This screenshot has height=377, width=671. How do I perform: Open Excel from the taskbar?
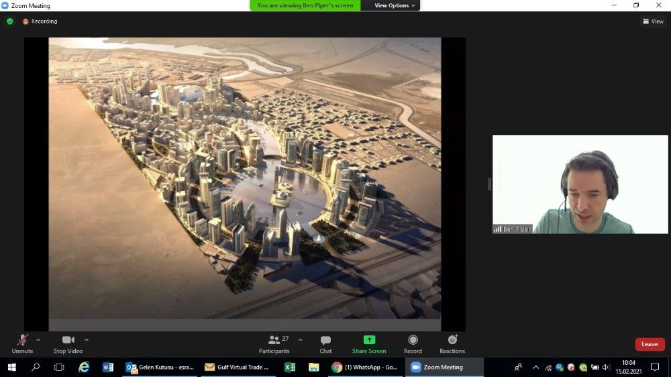pos(290,367)
